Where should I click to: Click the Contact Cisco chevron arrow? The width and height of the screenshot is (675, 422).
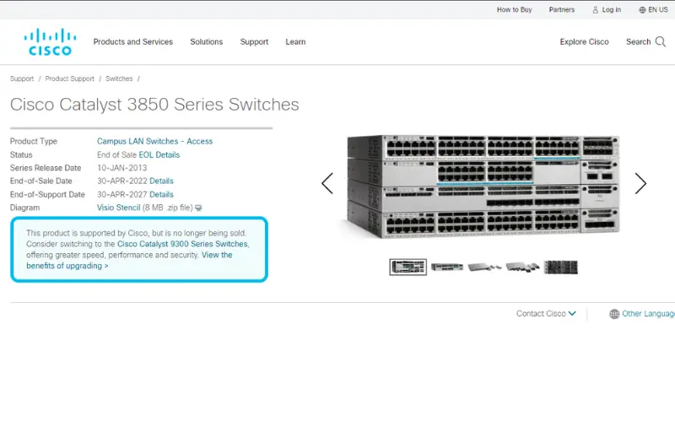(572, 313)
